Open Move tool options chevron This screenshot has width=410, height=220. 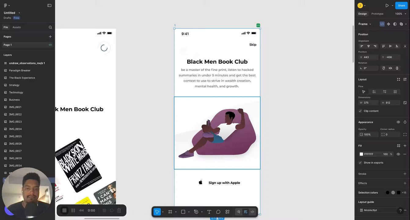163,212
